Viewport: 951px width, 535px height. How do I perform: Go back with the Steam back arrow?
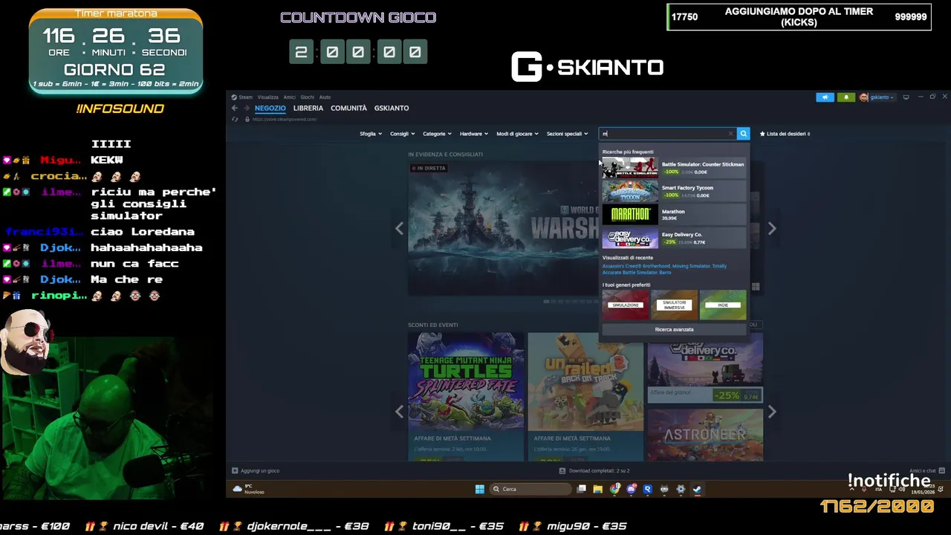coord(235,108)
